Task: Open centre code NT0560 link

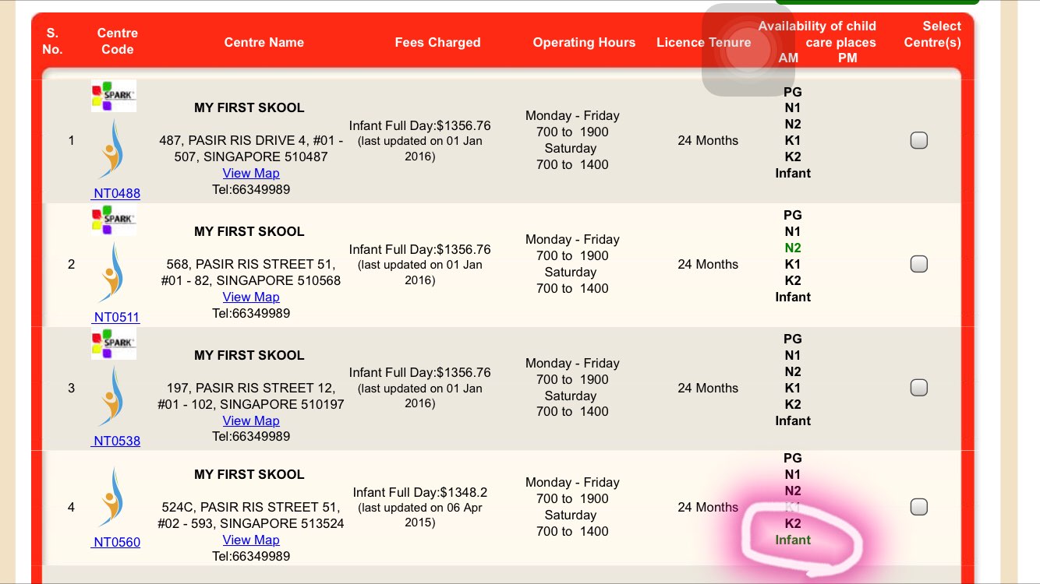Action: 117,542
